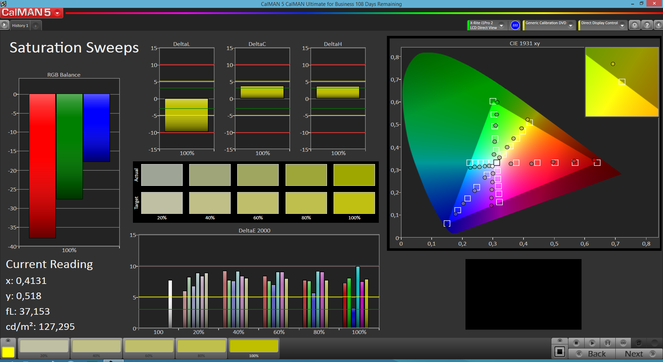
Task: Click the Next button
Action: pos(639,354)
